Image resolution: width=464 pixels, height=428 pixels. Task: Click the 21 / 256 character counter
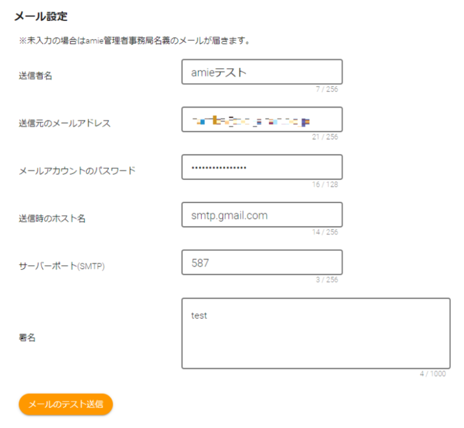[324, 137]
